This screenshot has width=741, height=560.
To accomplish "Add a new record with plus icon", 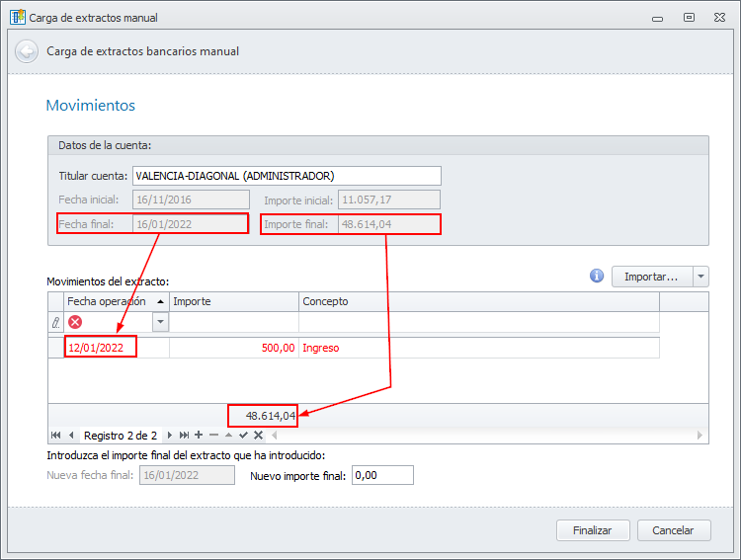I will 199,435.
